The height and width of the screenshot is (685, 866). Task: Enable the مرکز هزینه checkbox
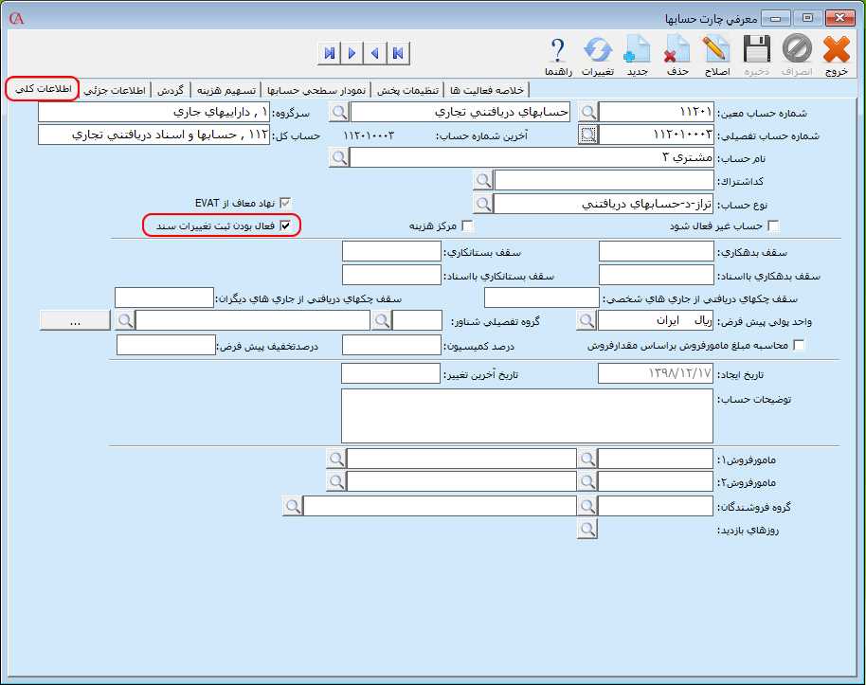[466, 226]
